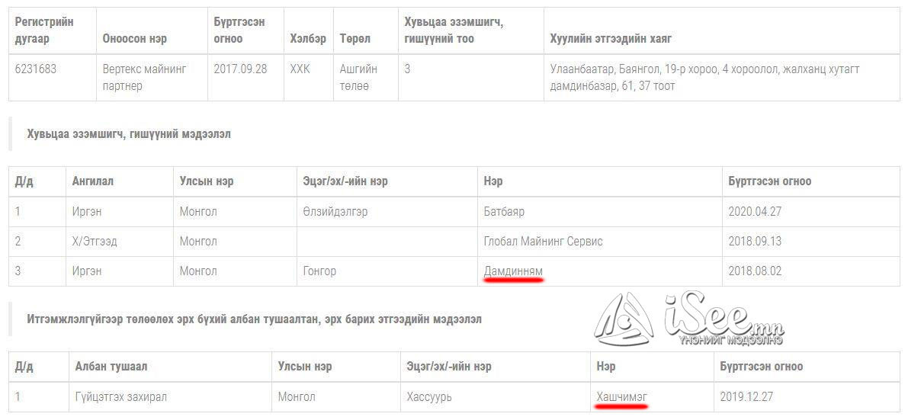Select the date 2017.09.28 cell

click(x=240, y=69)
